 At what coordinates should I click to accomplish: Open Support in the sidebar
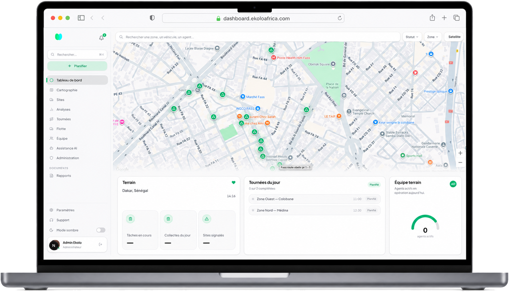(78, 220)
